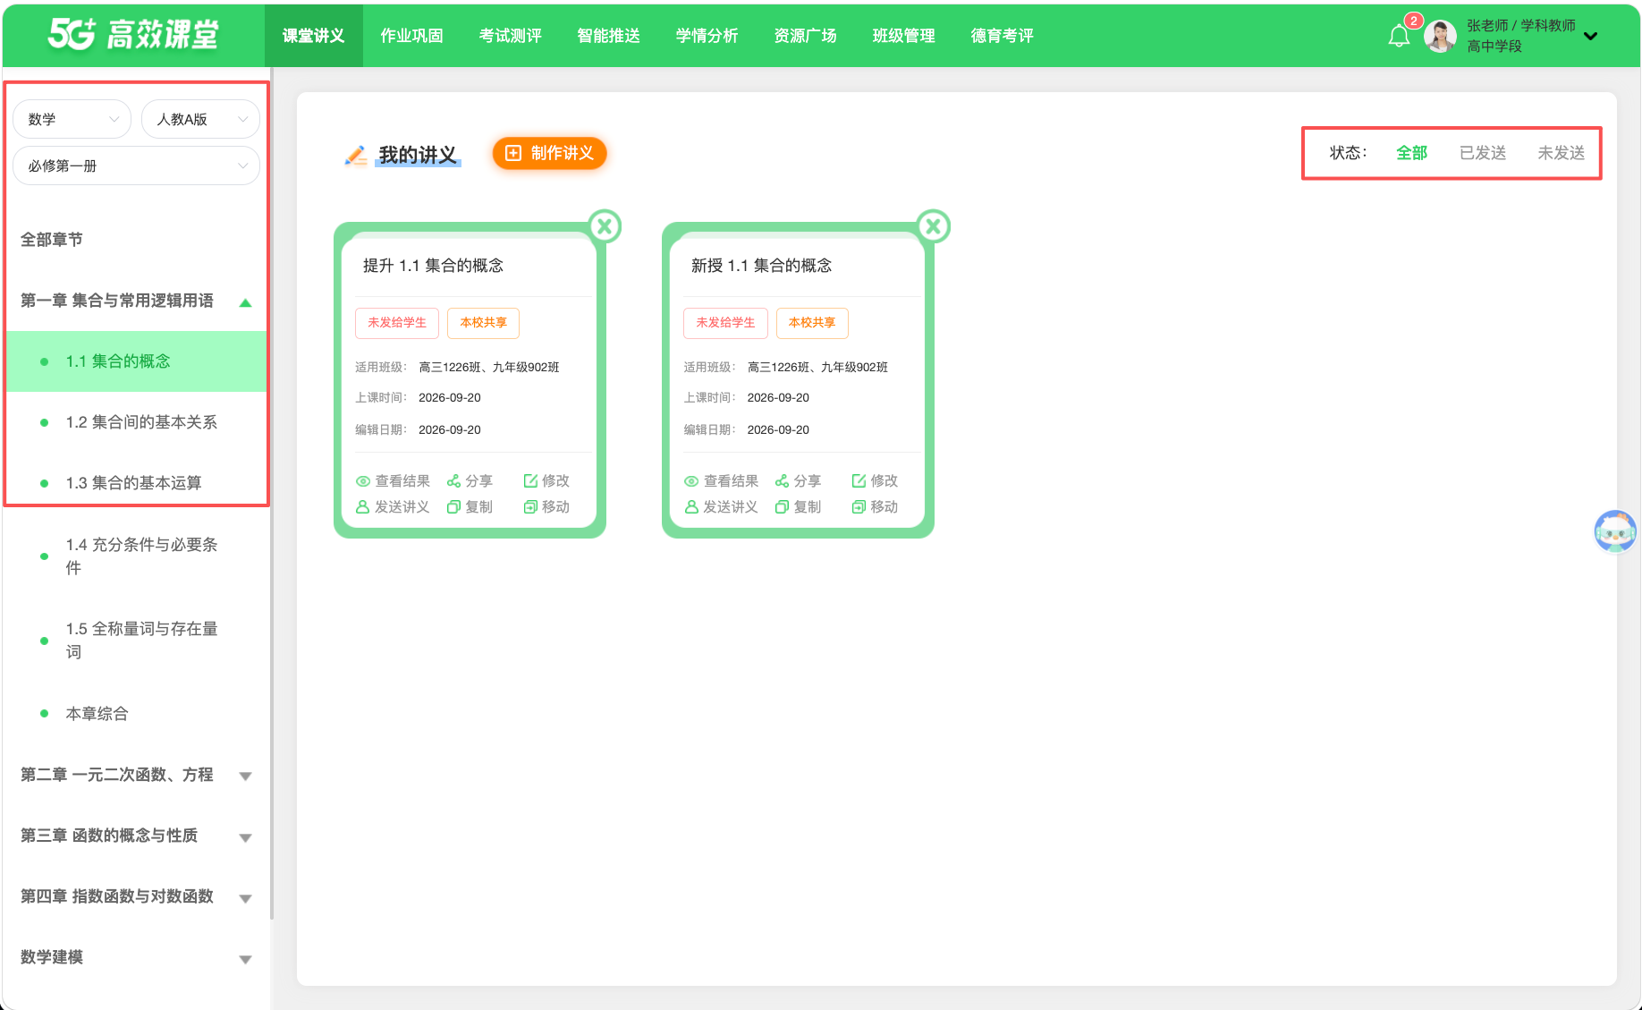Click the 5G 高效课堂 logo
Image resolution: width=1642 pixels, height=1010 pixels.
(133, 35)
